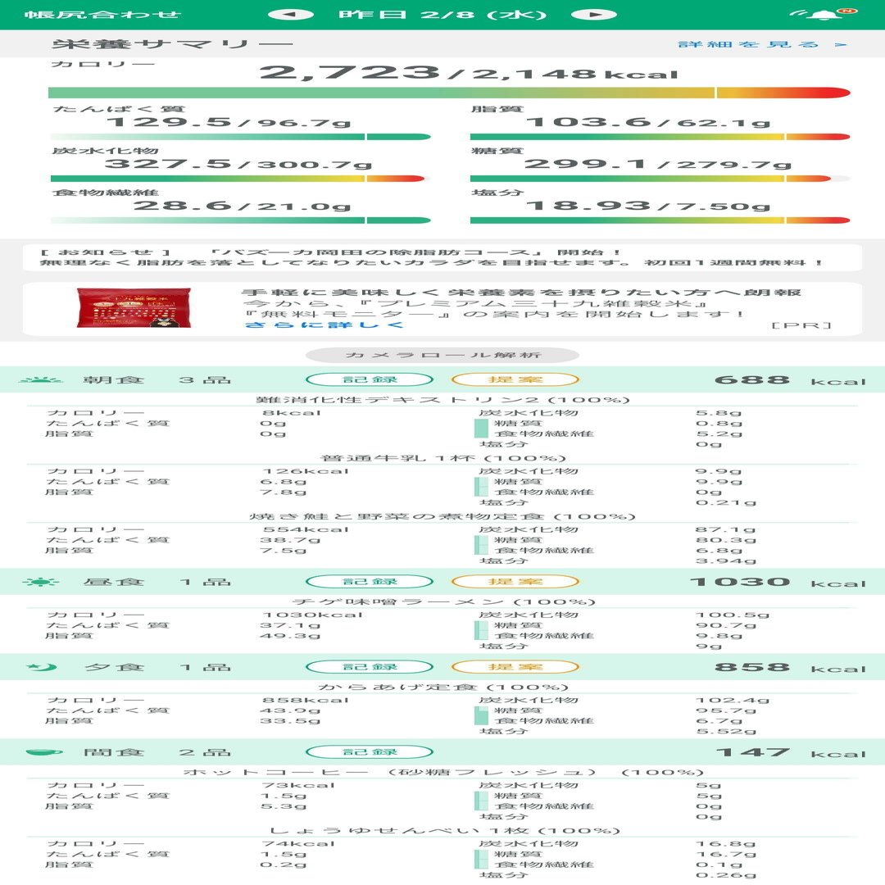Click the 688 kcal breakfast total
This screenshot has width=885, height=885.
tap(790, 380)
